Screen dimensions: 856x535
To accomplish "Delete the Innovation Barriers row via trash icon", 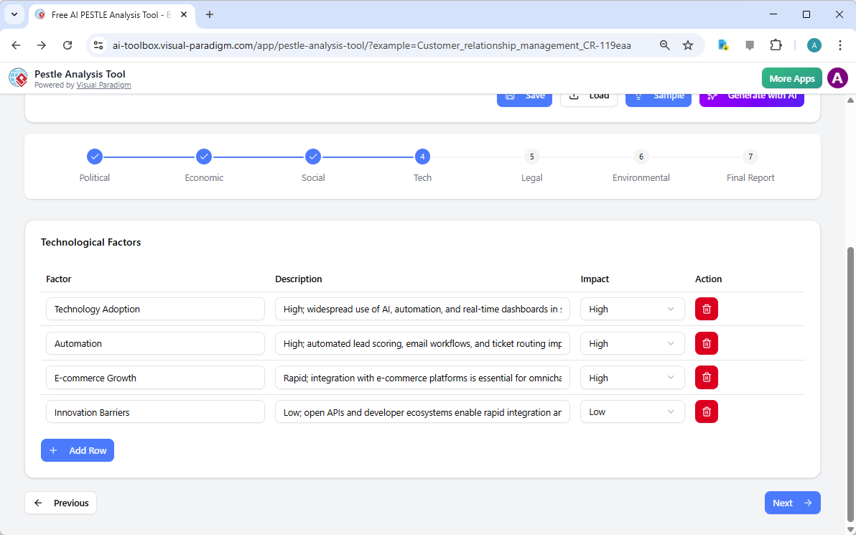I will pos(706,411).
